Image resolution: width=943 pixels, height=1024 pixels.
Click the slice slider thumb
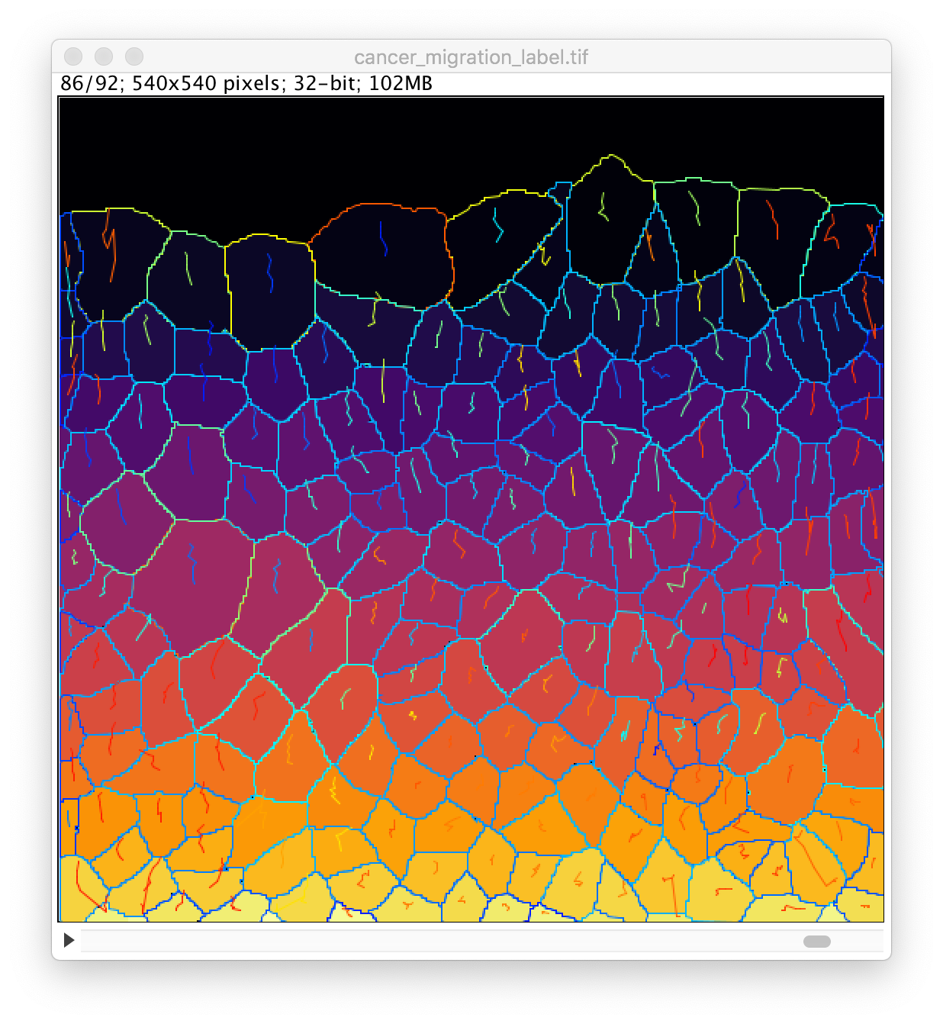pos(816,941)
